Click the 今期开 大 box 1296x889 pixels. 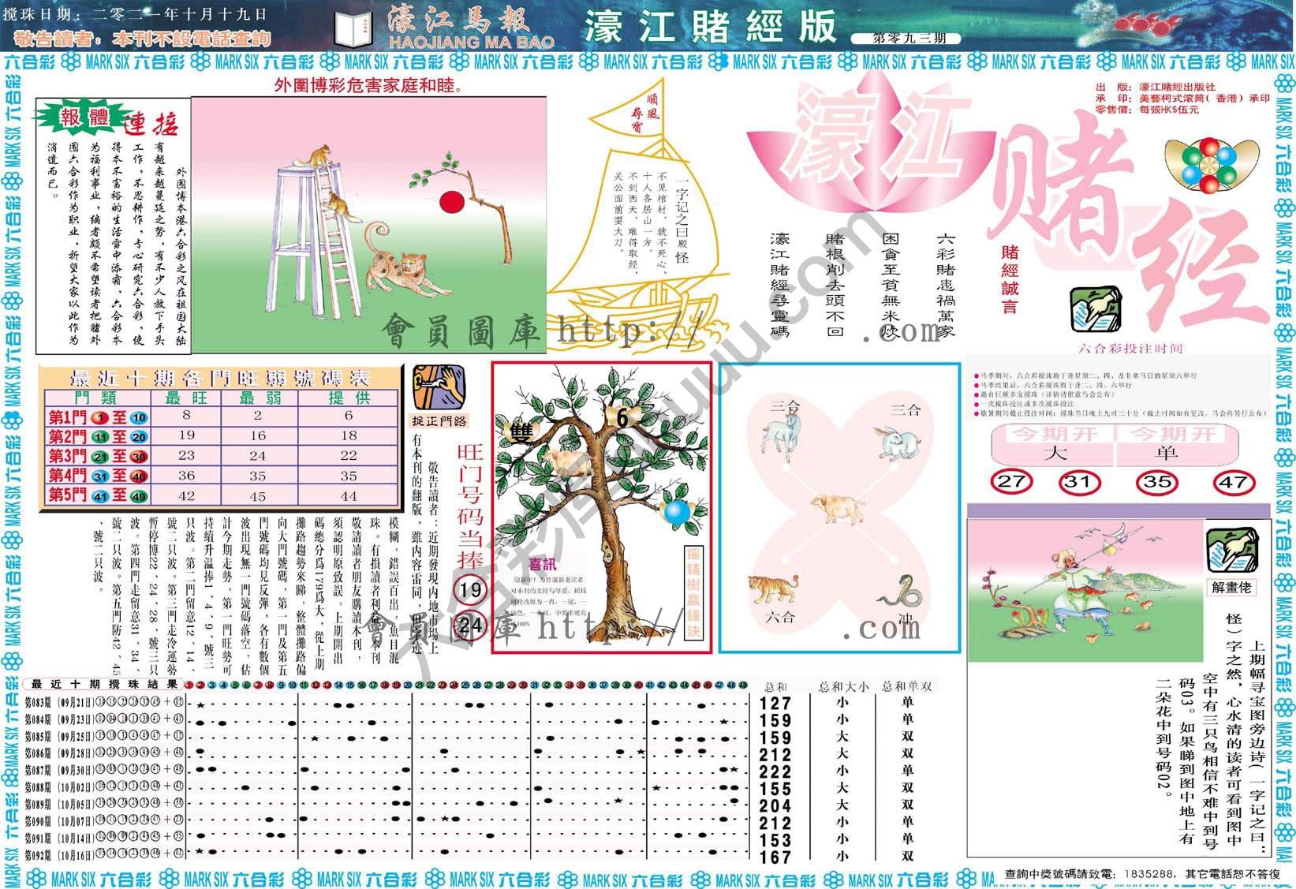point(1053,445)
